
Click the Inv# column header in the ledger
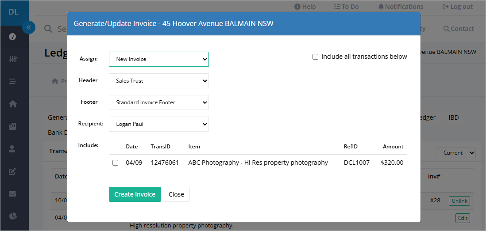pyautogui.click(x=434, y=177)
